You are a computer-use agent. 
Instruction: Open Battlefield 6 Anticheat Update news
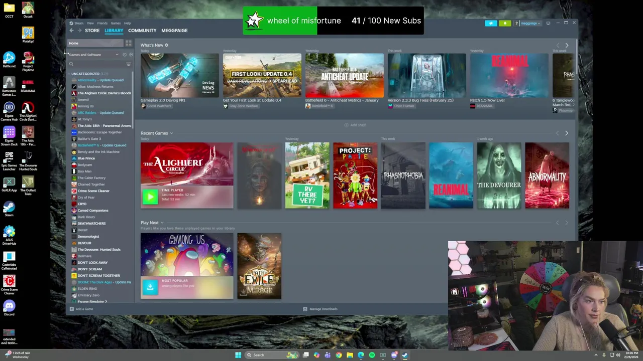345,75
